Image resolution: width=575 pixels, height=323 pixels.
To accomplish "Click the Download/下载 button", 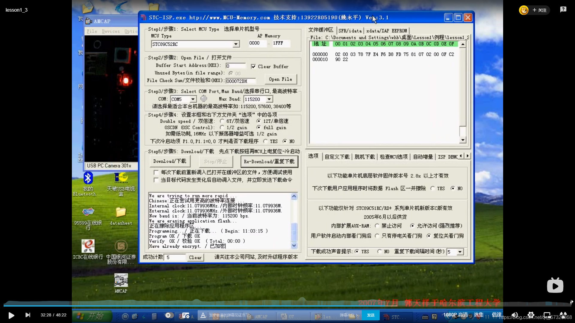I will pyautogui.click(x=170, y=161).
